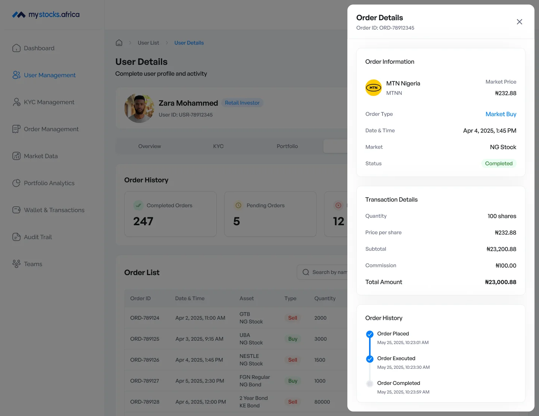Screen dimensions: 539x416
Task: Click the Market Data chart icon
Action: (x=16, y=156)
